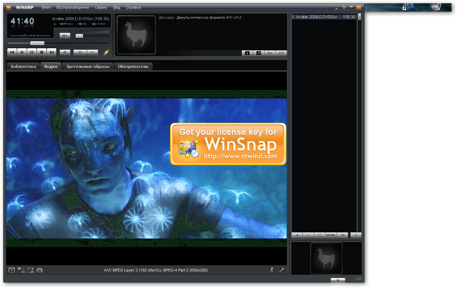Viewport: 457px width, 288px height.
Task: Click the album art llama in info panel
Action: [136, 35]
